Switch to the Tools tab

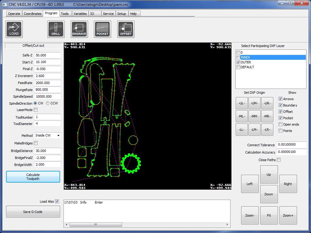point(65,14)
